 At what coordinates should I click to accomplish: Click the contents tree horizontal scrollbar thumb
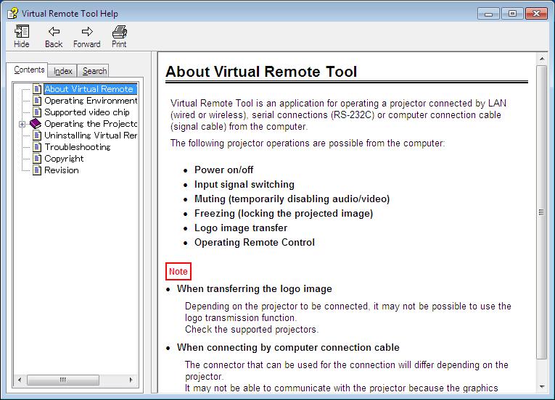point(63,380)
